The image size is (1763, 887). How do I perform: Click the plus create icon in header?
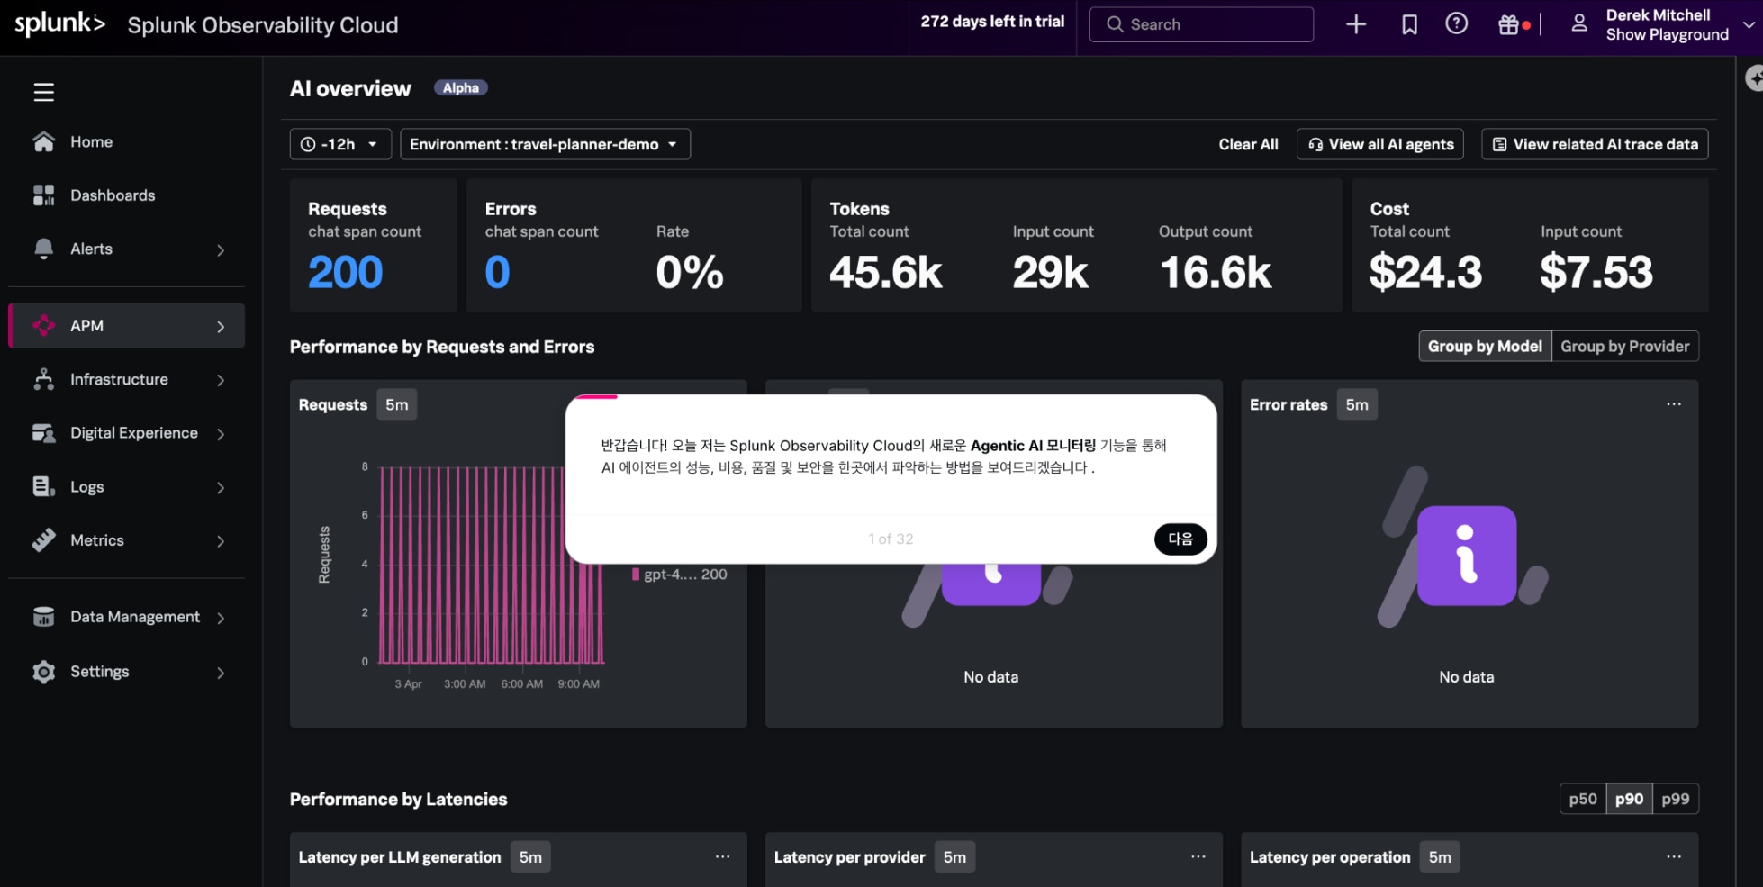point(1356,24)
